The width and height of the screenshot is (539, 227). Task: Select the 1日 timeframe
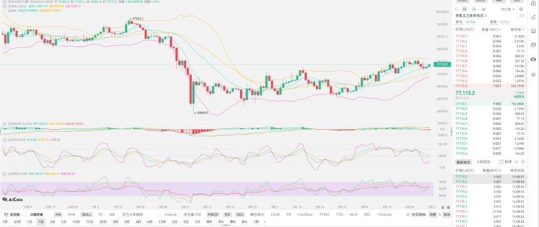coord(41,222)
